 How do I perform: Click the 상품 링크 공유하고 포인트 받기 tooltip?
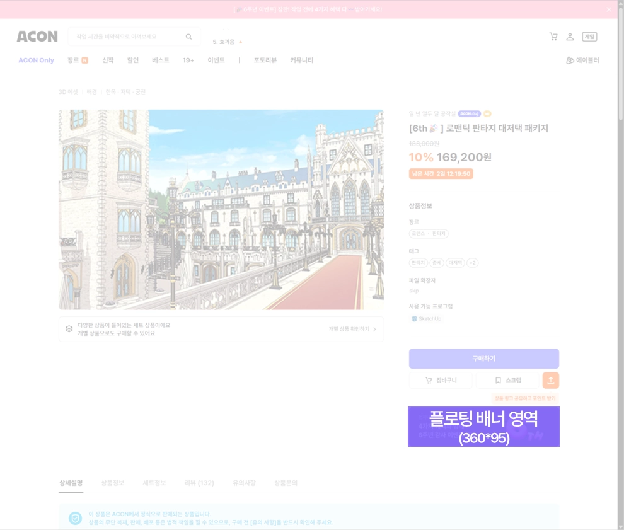click(x=525, y=398)
